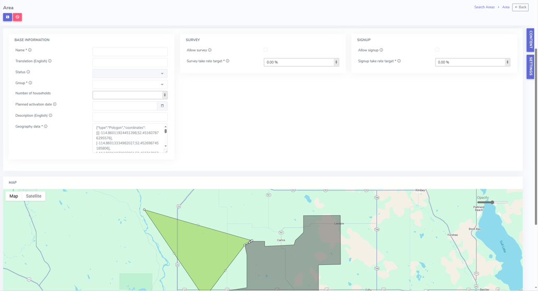Click the info icon beside Status
This screenshot has width=538, height=291.
point(28,72)
